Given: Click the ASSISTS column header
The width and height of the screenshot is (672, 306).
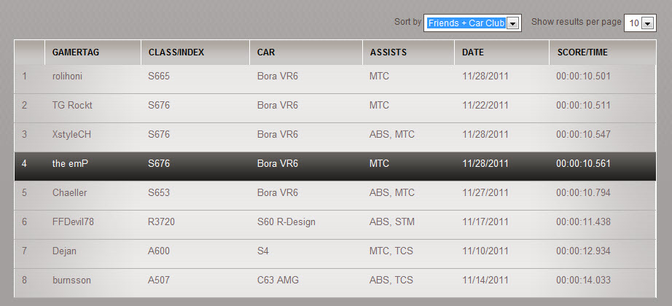Looking at the screenshot, I should click(x=388, y=52).
